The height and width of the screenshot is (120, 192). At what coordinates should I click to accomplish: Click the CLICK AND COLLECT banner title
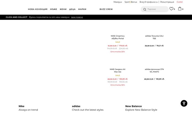click(17, 17)
